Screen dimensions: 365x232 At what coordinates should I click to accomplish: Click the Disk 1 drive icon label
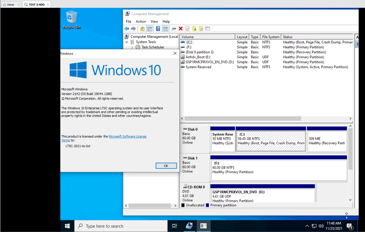click(x=190, y=158)
